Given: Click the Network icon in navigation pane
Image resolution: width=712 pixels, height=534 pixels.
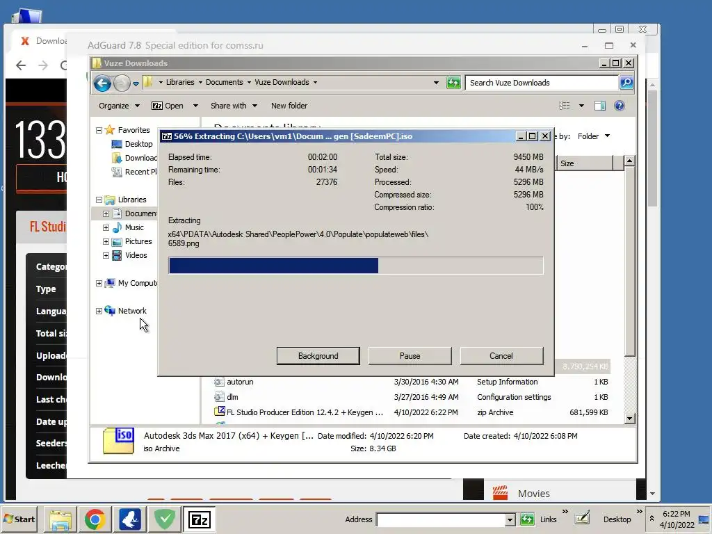Looking at the screenshot, I should (x=109, y=311).
